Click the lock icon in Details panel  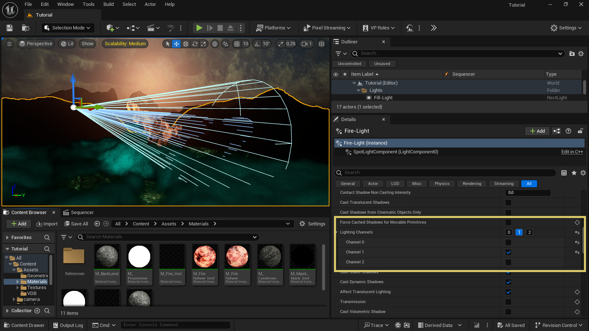click(580, 131)
